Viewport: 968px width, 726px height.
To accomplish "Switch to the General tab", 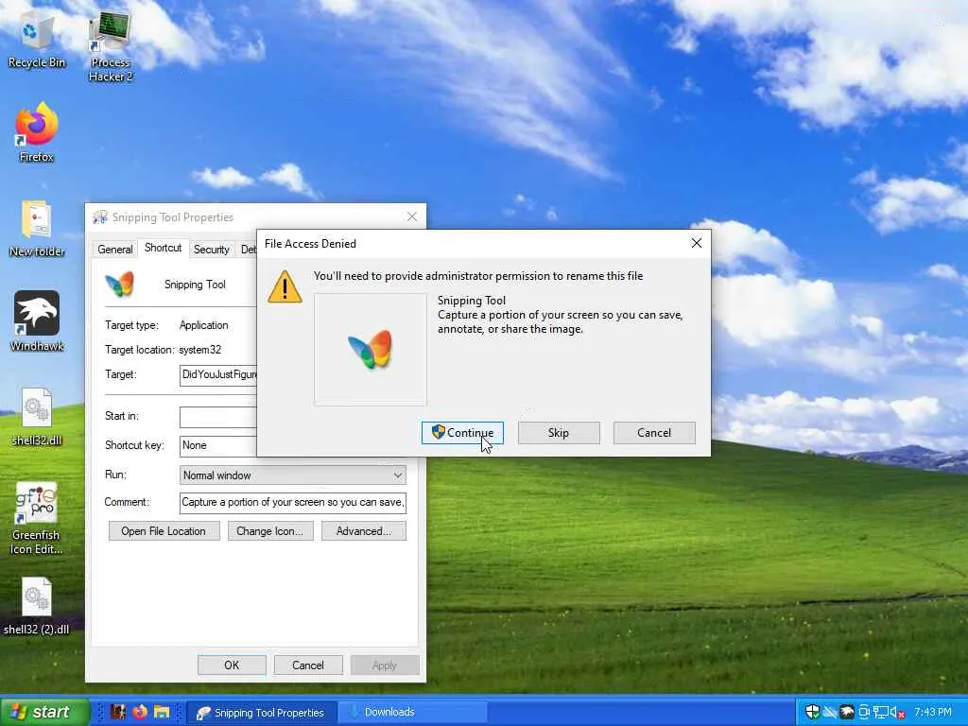I will click(x=114, y=250).
